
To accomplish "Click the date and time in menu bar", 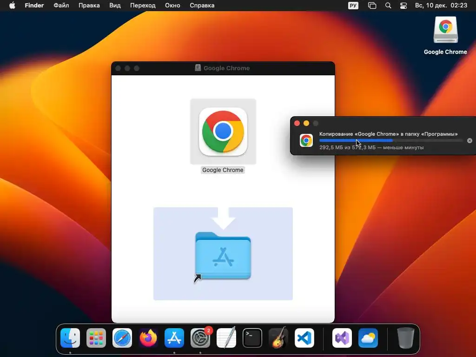I will [x=441, y=6].
